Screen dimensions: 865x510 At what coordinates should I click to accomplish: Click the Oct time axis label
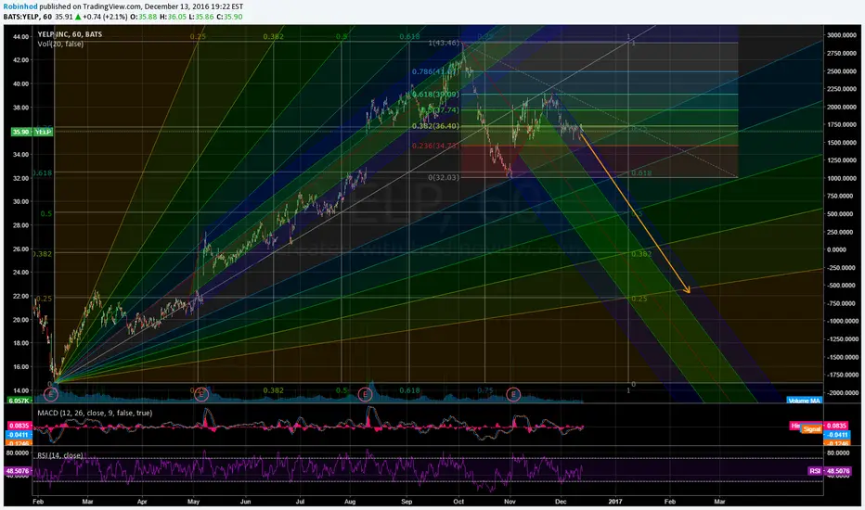click(x=458, y=502)
